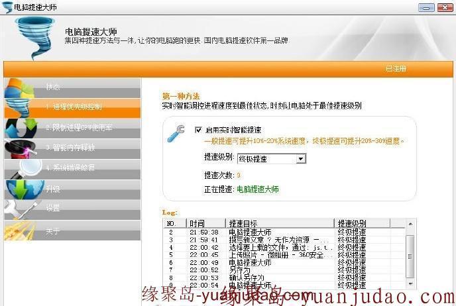Image resolution: width=456 pixels, height=306 pixels.
Task: Click the magic hat icon for 智能内存释放
Action: (20, 147)
